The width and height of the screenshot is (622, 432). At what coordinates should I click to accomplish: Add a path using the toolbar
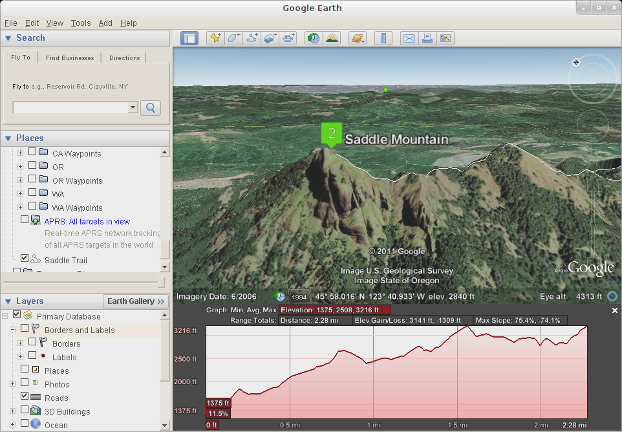252,38
